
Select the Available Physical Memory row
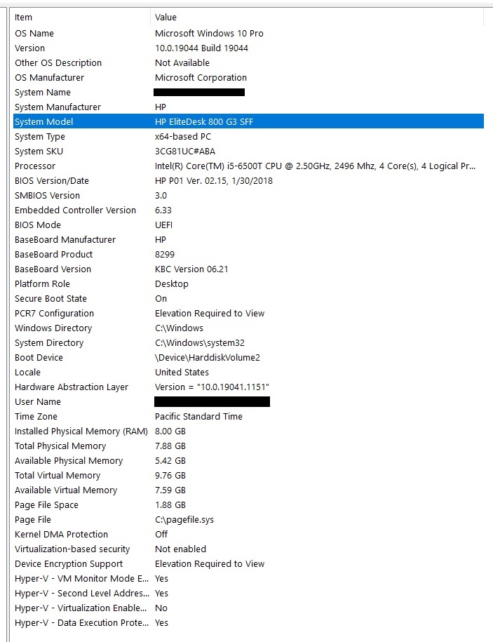tap(248, 460)
